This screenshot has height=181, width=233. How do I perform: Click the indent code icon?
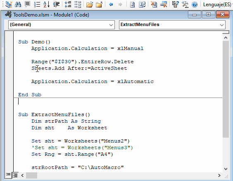[56, 5]
